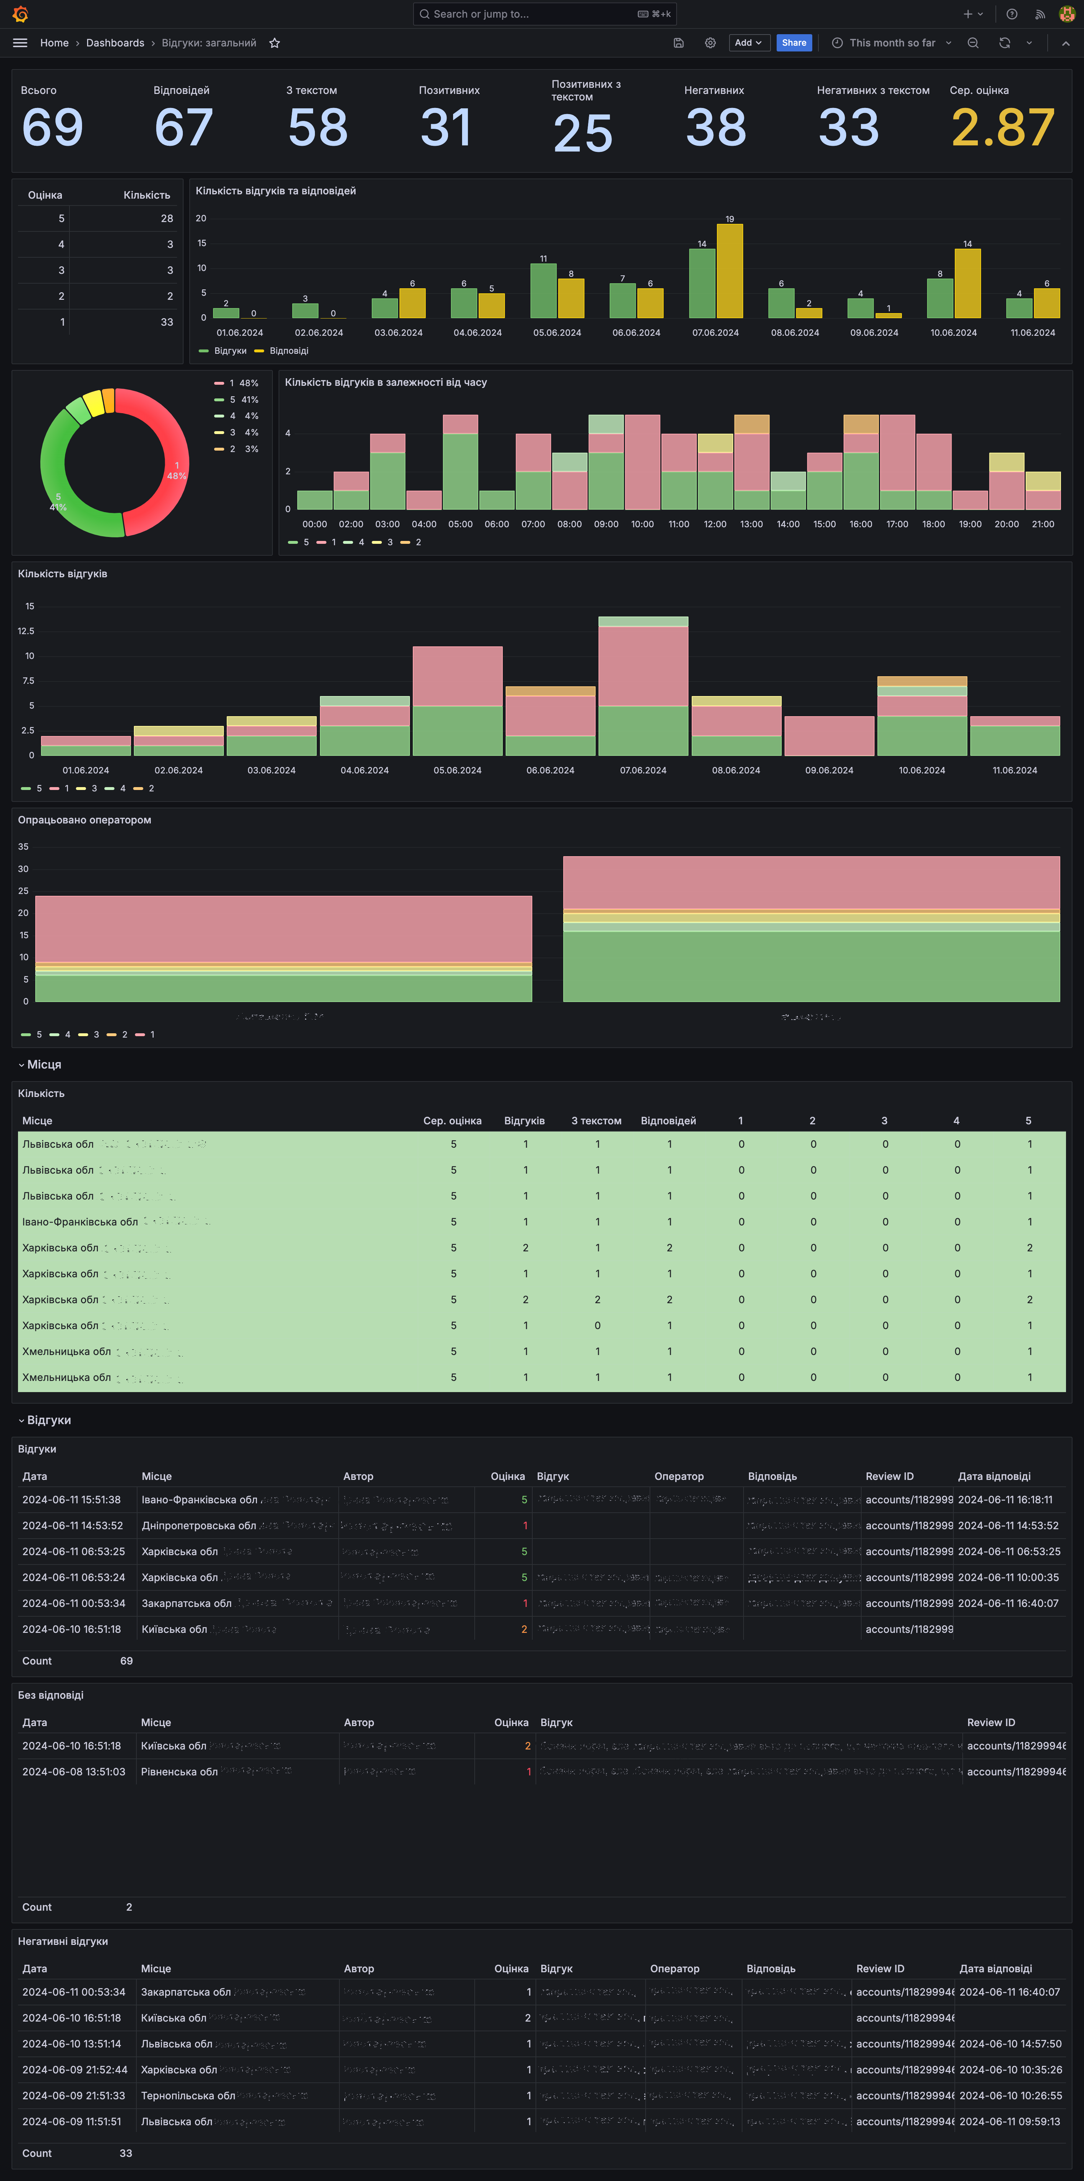The height and width of the screenshot is (2181, 1084).
Task: Click the clock icon in time picker
Action: pos(837,43)
